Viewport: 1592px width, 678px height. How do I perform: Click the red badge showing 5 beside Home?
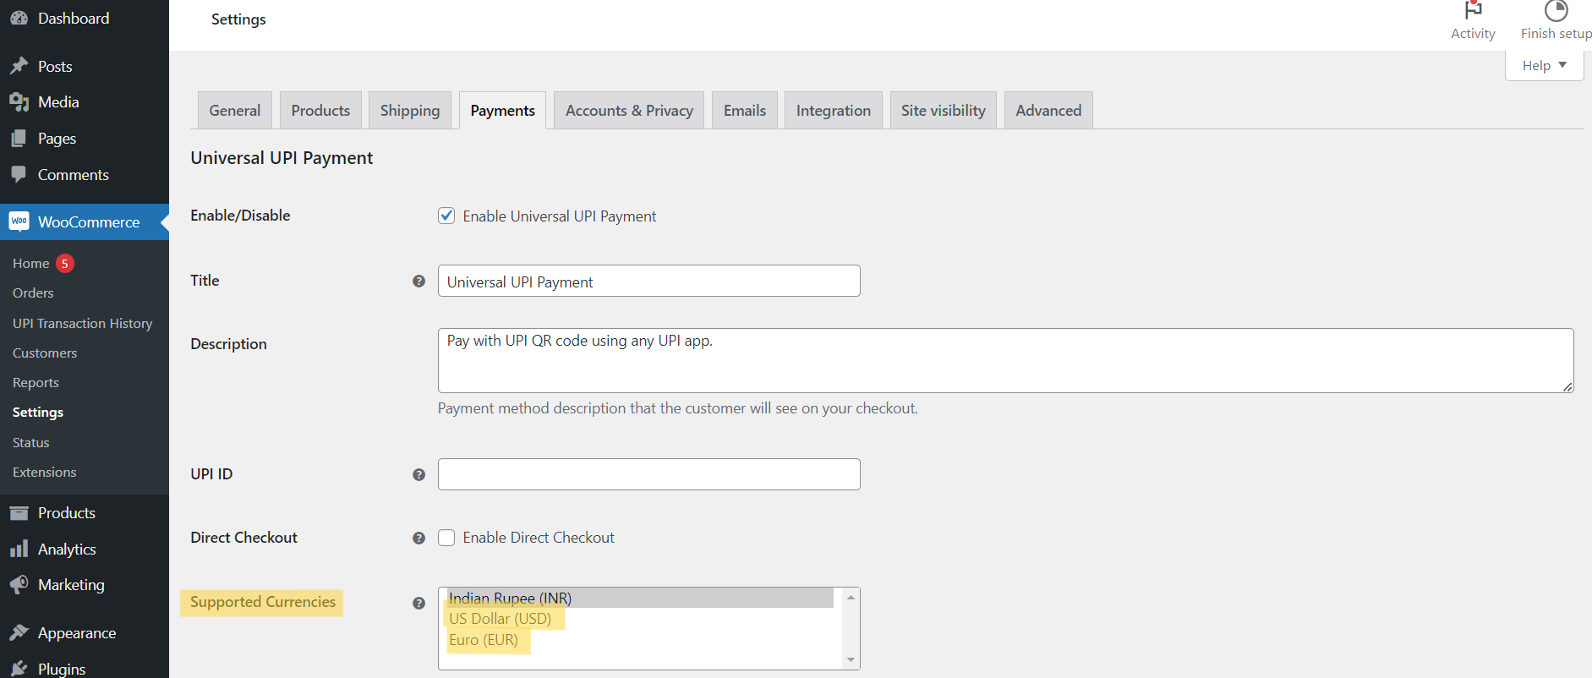click(x=65, y=264)
